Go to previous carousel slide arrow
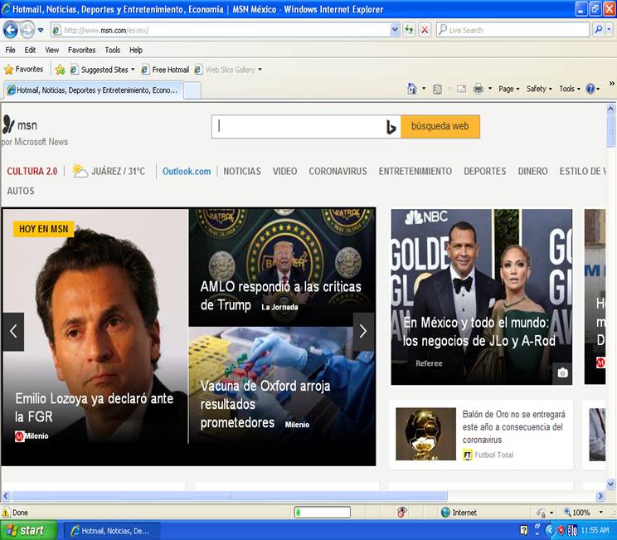Screen dimensions: 617x540 (12, 331)
